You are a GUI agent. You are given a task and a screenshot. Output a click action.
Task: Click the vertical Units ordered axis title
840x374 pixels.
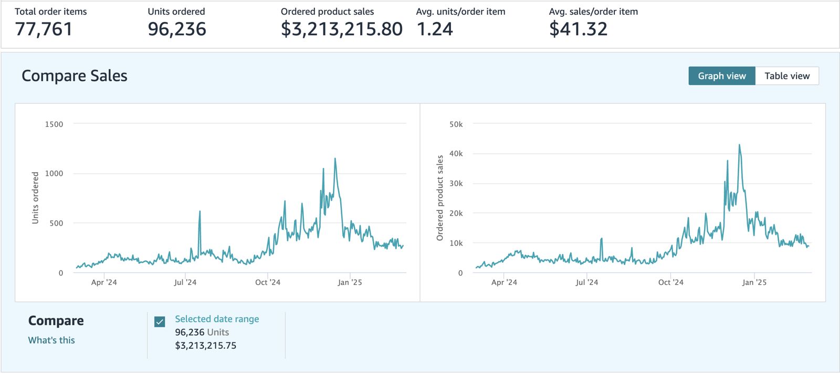click(35, 198)
